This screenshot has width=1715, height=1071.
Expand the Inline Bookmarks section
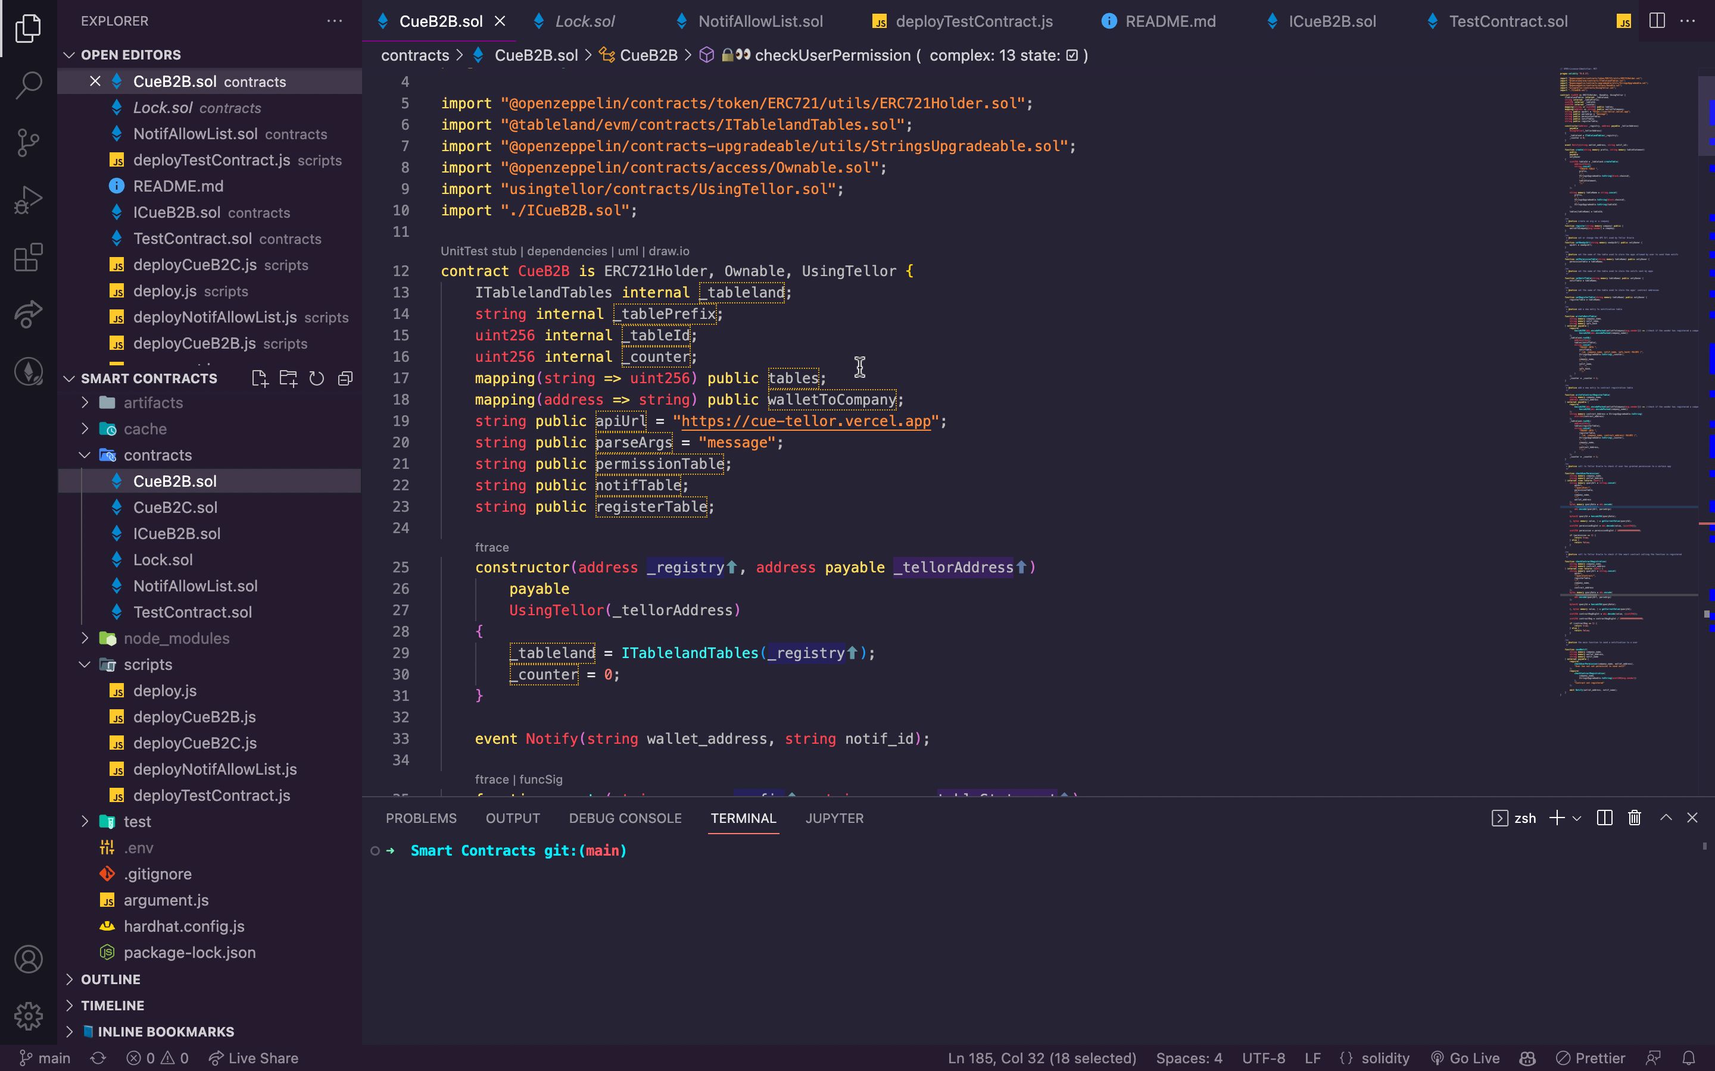(68, 1031)
